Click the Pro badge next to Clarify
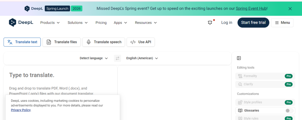The image size is (302, 120). [x=288, y=84]
